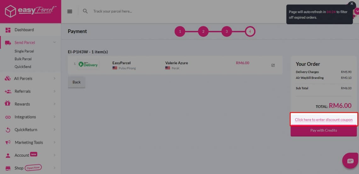Click the Marketing Tools megaphone icon

[8, 142]
